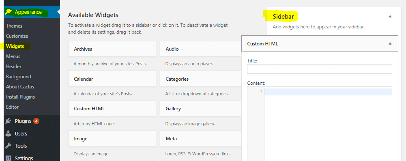Click the Sidebar heading

pos(283,17)
